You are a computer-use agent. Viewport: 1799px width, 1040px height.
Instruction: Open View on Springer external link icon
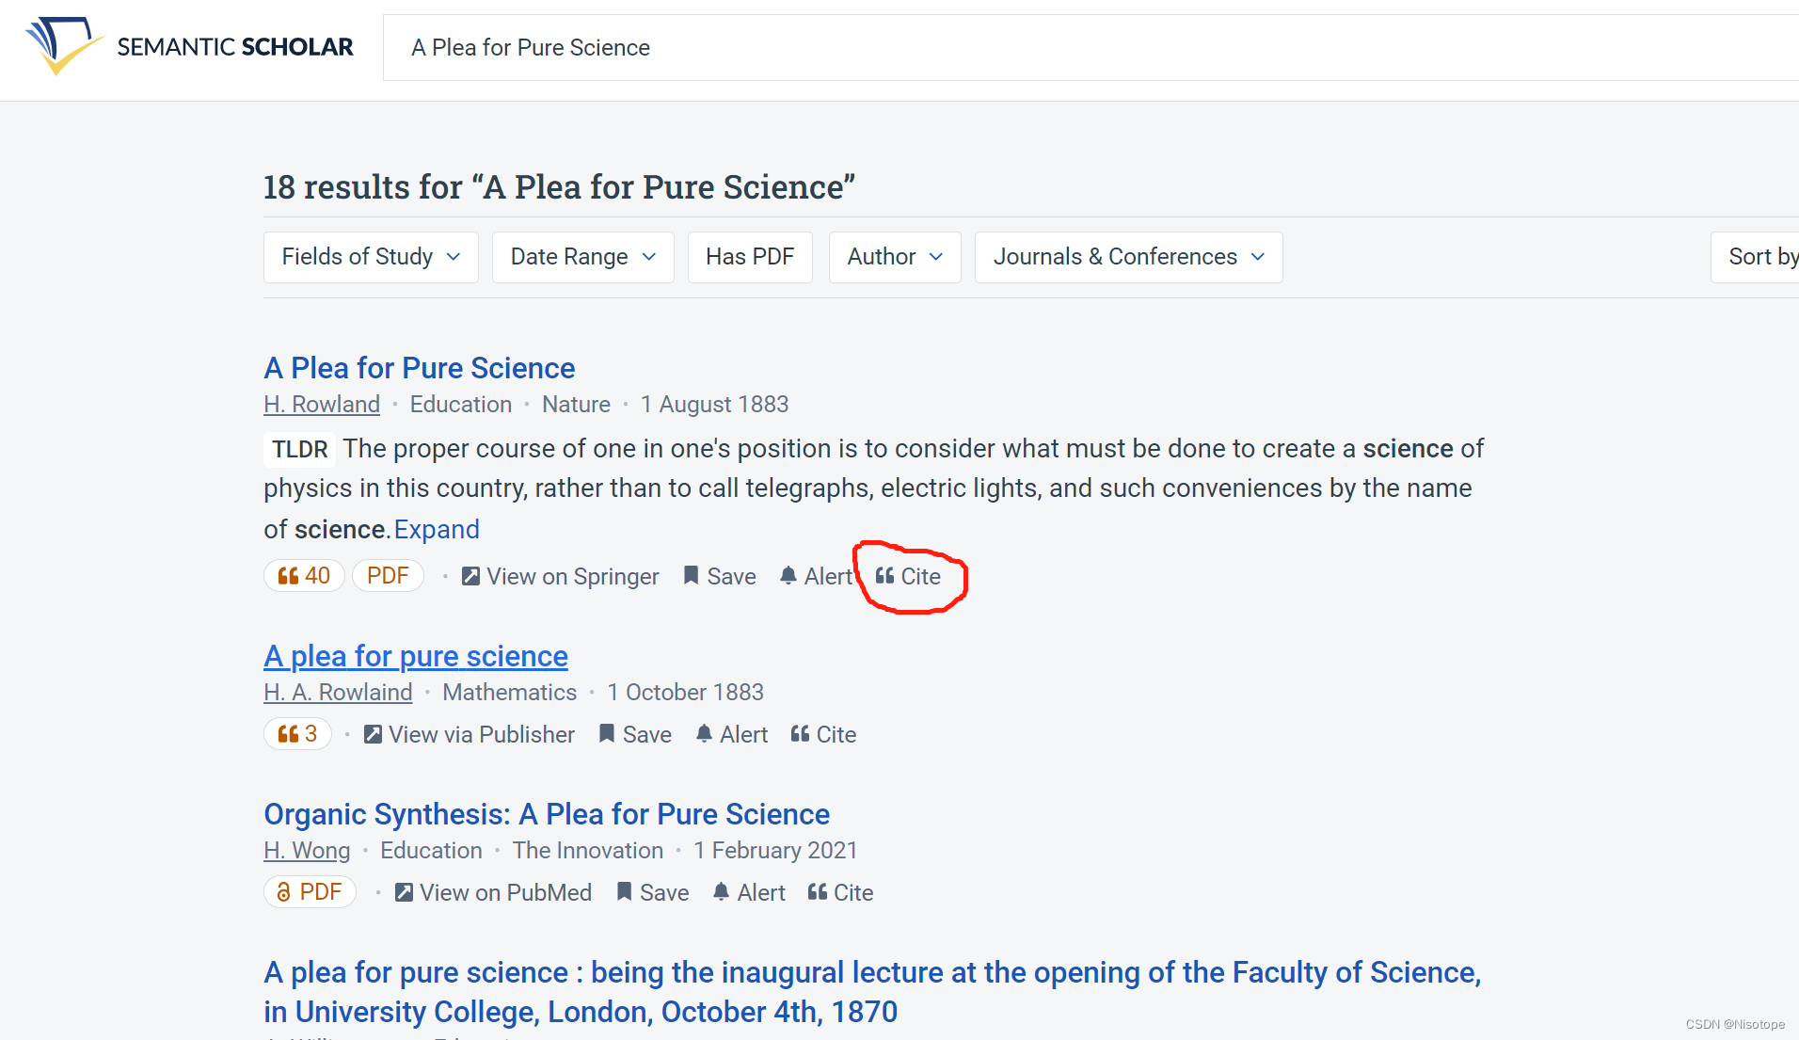[470, 576]
